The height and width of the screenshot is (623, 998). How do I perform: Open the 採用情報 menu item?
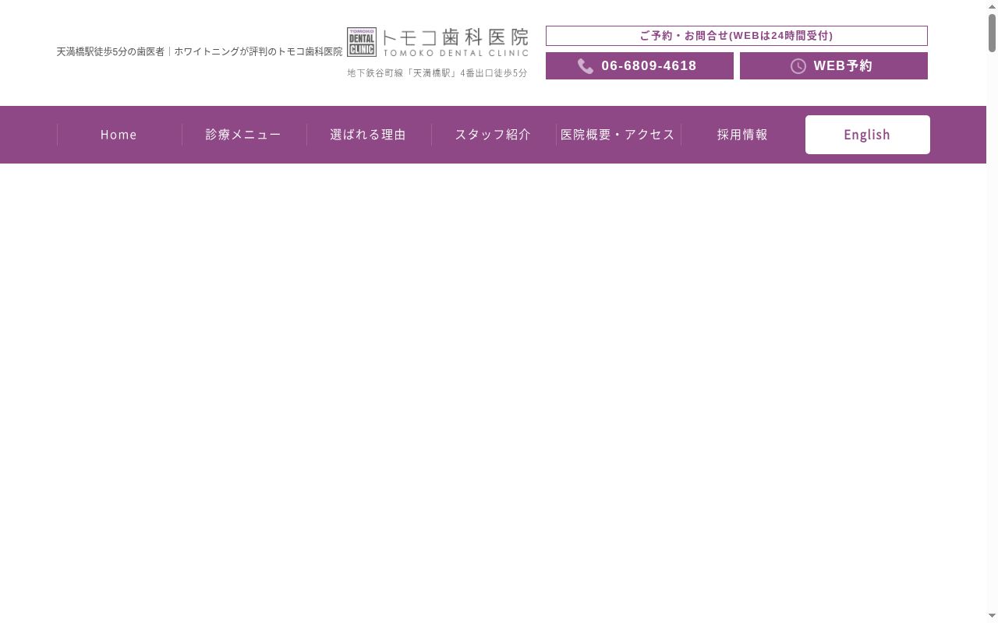pos(742,135)
